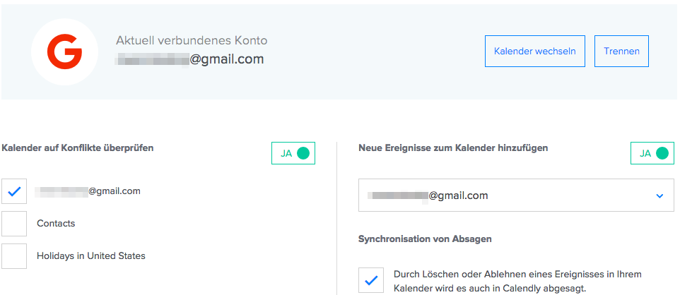Viewport: 680px width, 295px height.
Task: Select the 'Contacts' label text
Action: (56, 224)
